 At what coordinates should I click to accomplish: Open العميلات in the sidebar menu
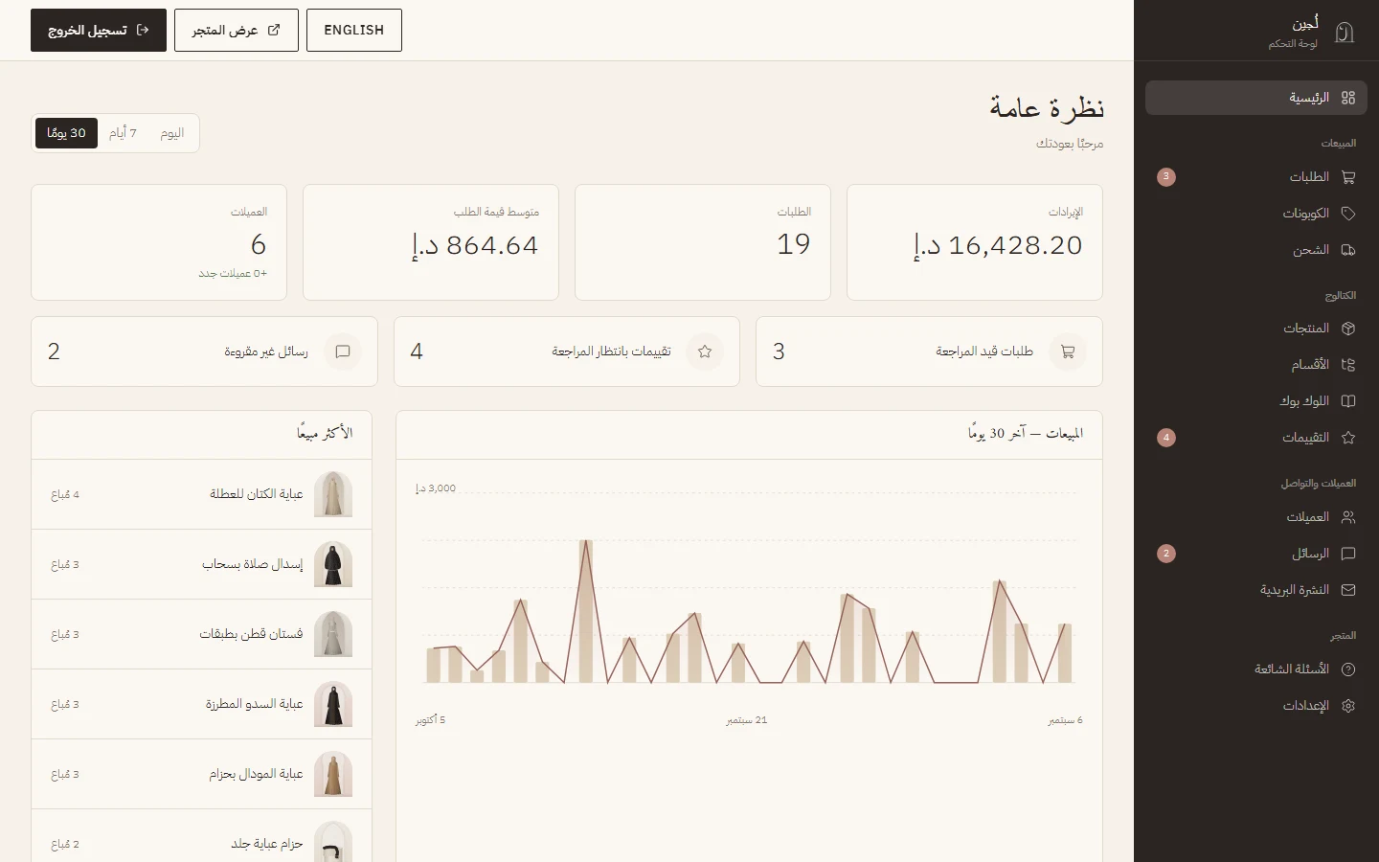[x=1256, y=517]
